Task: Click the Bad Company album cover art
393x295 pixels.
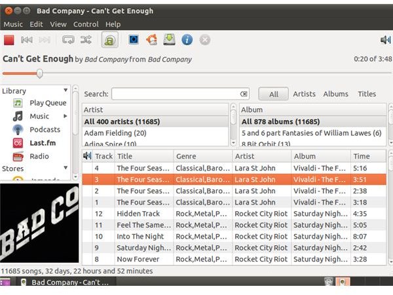Action: 39,223
